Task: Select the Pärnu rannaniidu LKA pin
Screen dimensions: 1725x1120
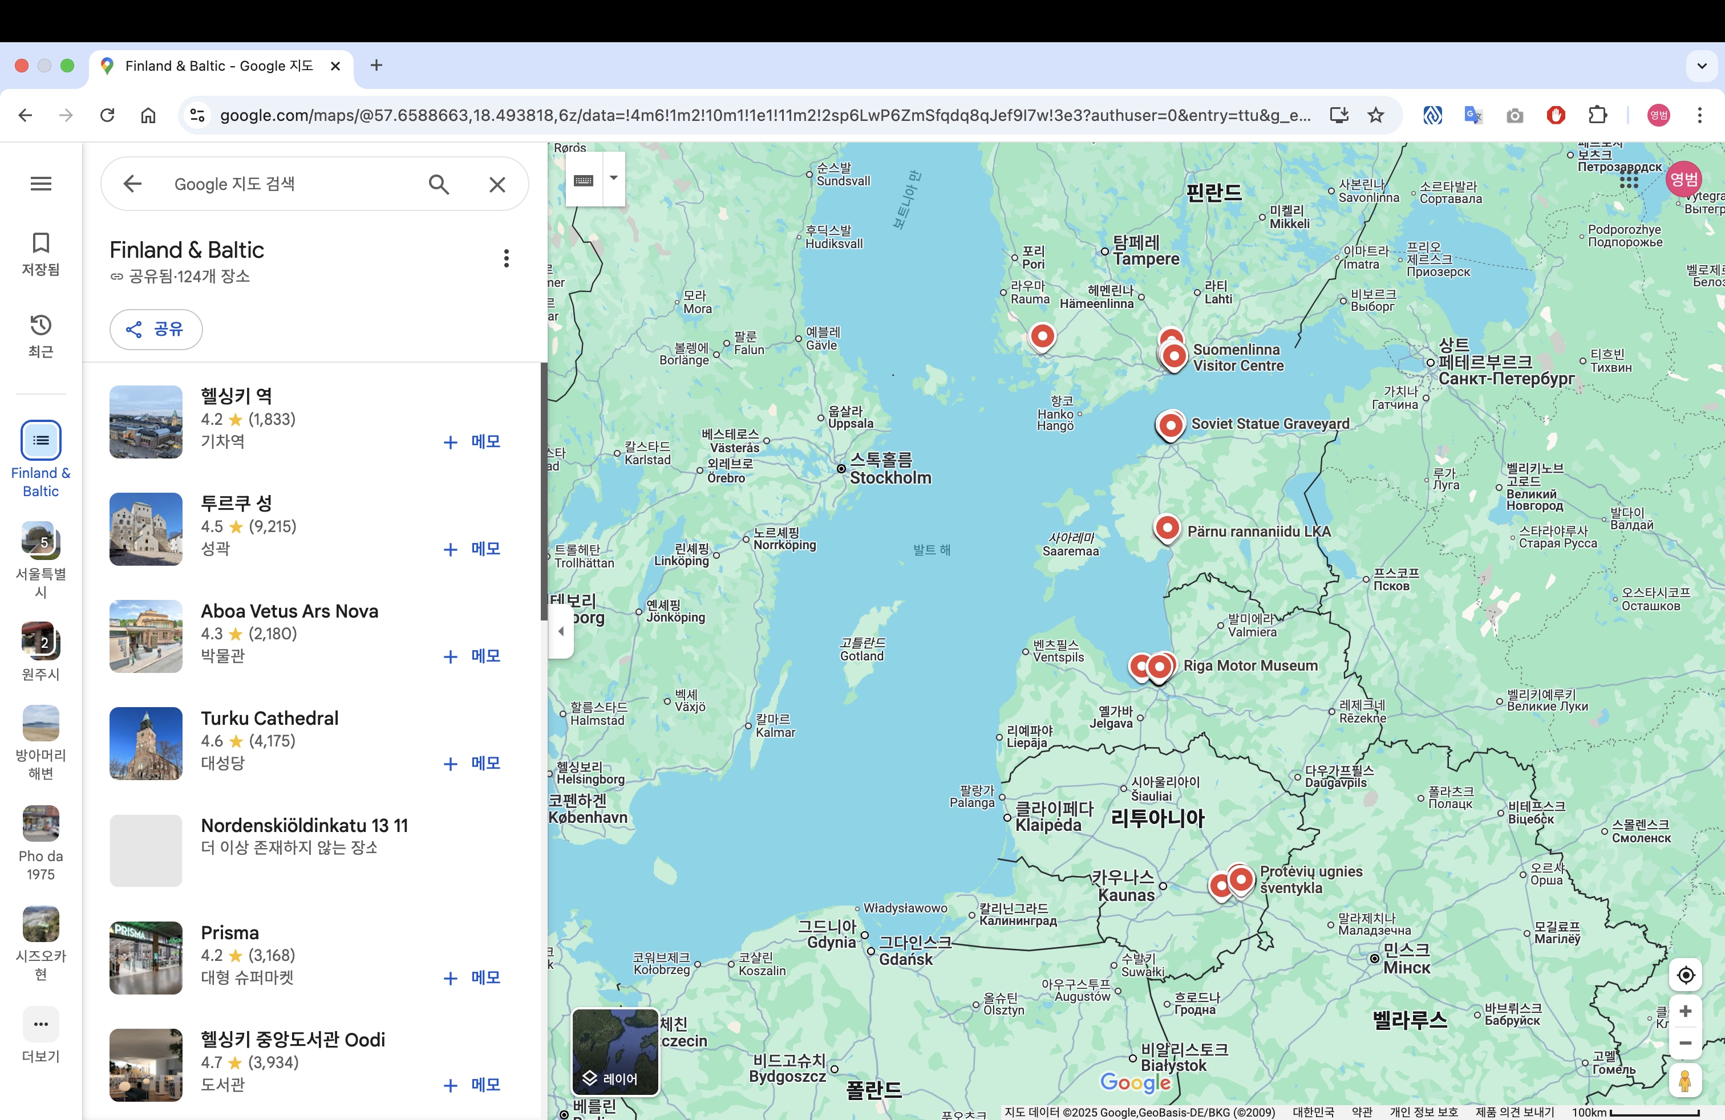Action: 1167,529
